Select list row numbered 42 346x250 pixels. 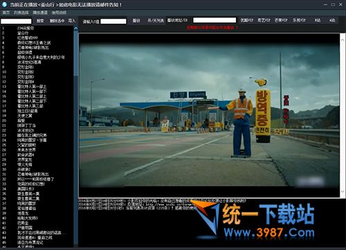coord(37,228)
